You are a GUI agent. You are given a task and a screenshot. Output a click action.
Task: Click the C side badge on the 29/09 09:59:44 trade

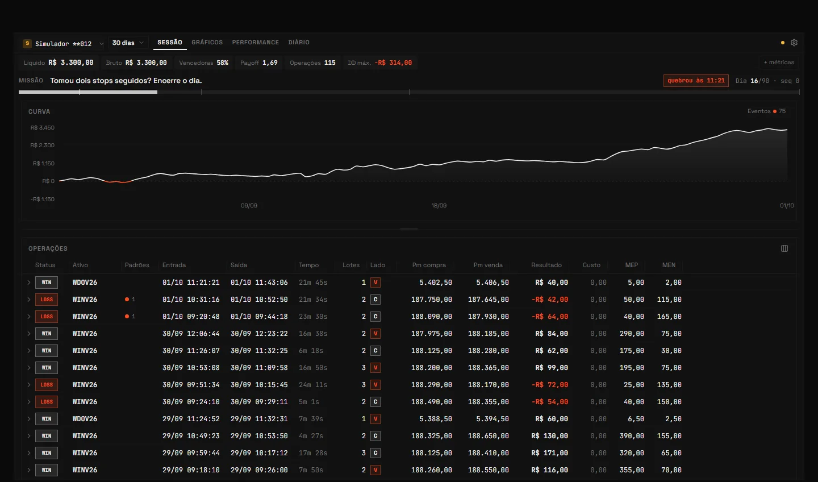coord(375,453)
